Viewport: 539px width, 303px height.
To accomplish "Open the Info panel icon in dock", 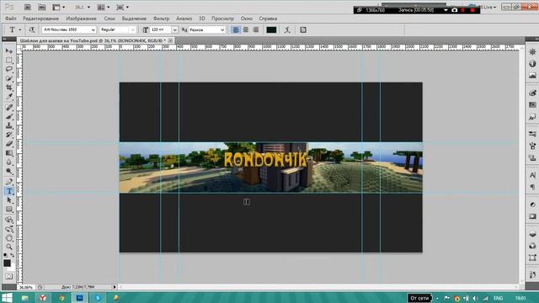I will click(x=532, y=64).
